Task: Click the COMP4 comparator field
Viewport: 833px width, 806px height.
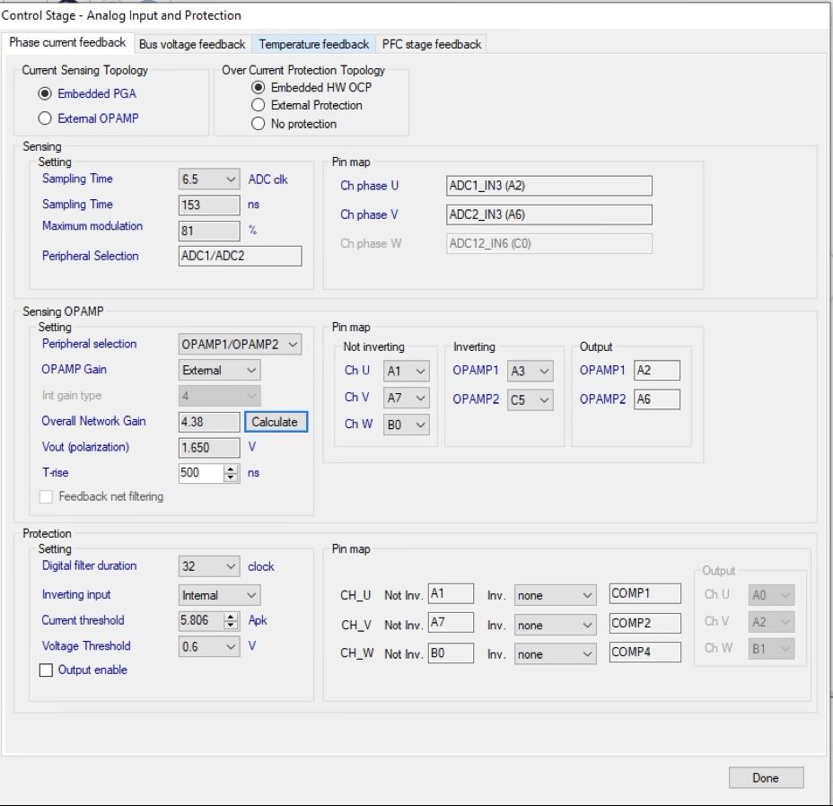Action: click(645, 652)
